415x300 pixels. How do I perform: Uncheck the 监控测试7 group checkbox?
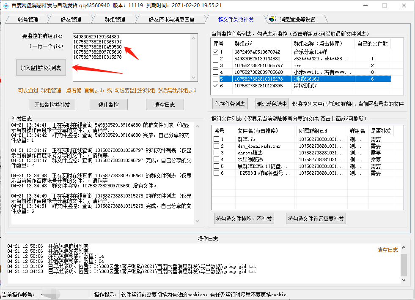point(214,85)
